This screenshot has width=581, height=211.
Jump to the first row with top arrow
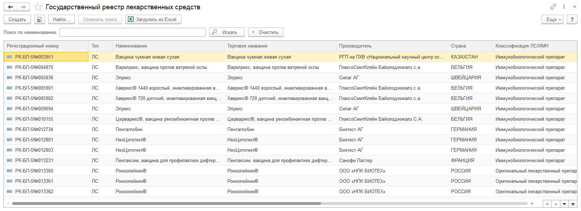pos(547,204)
